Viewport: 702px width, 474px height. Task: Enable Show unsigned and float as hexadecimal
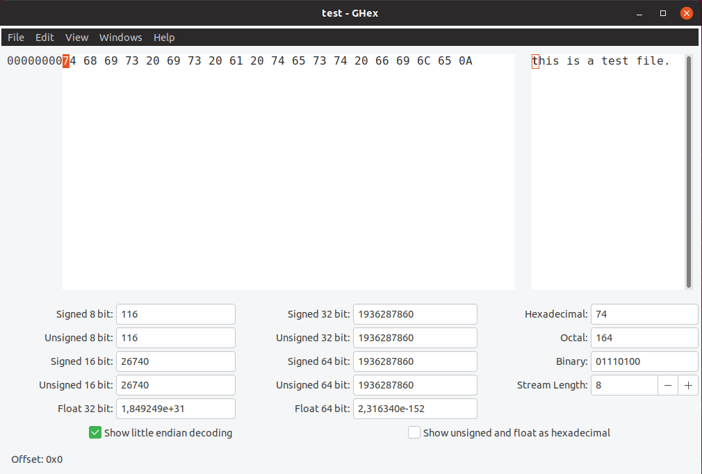click(414, 432)
